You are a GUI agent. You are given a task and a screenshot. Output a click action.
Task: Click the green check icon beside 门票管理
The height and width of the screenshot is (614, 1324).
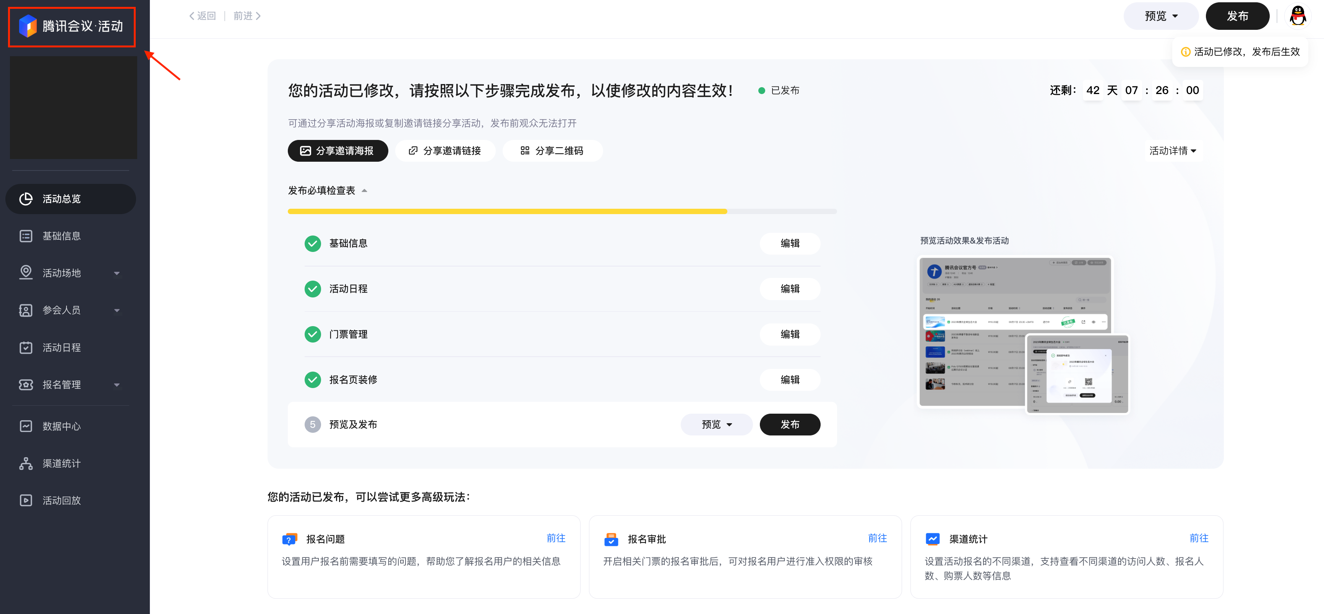pyautogui.click(x=313, y=334)
